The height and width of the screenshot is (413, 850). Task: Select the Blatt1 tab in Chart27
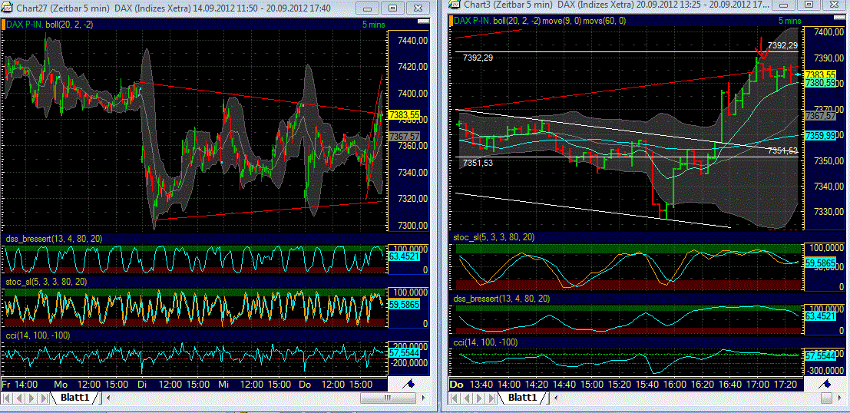click(74, 398)
